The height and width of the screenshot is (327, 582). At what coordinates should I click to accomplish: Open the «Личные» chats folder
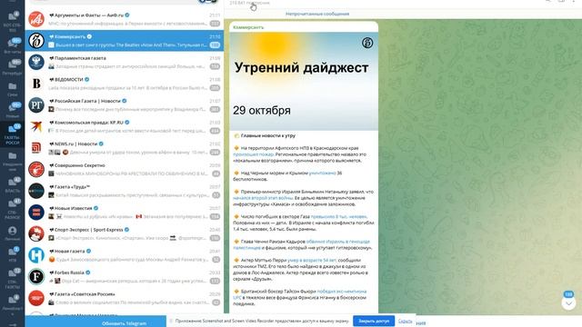coord(12,233)
